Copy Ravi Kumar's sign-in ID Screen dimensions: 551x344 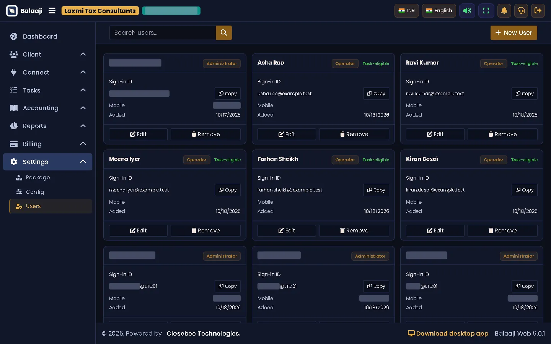click(x=525, y=94)
